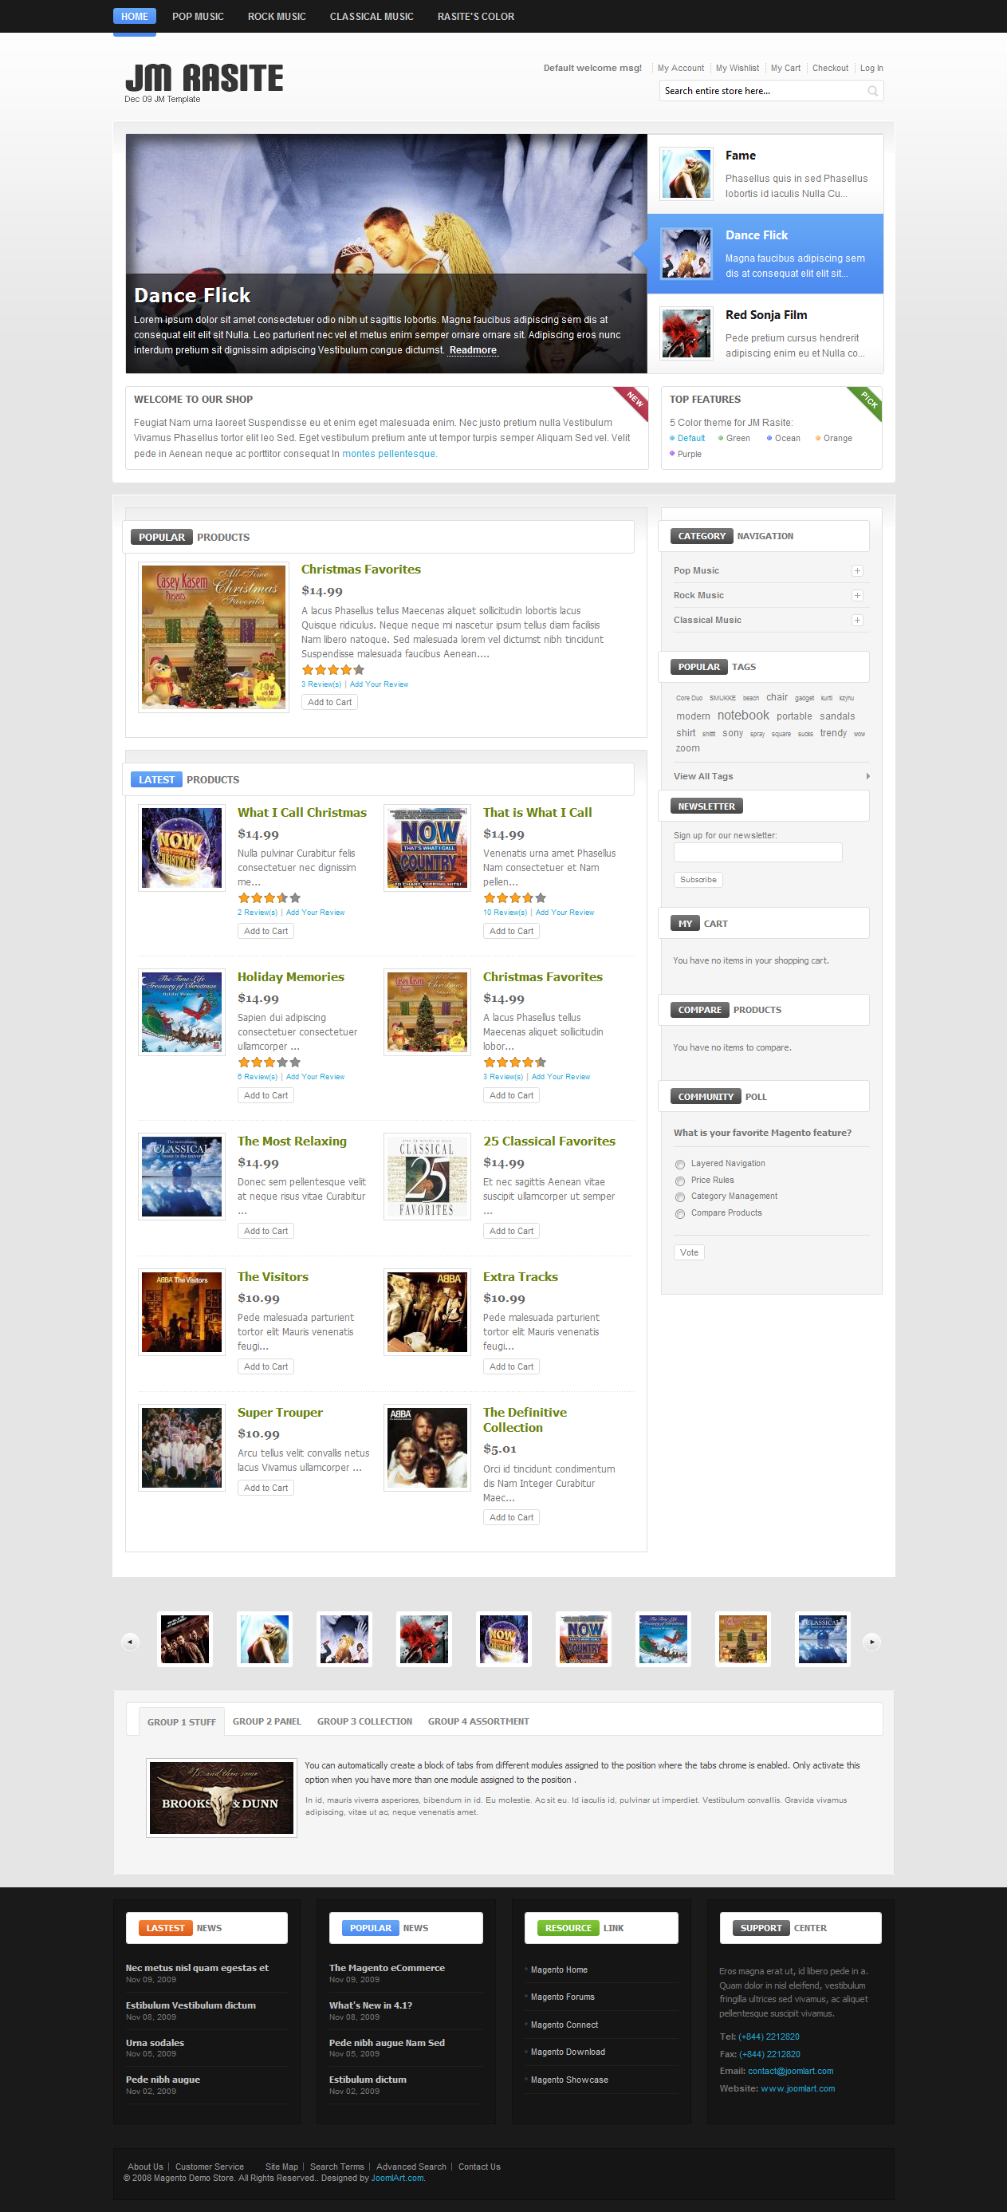Click the carousel next arrow

[x=871, y=1642]
